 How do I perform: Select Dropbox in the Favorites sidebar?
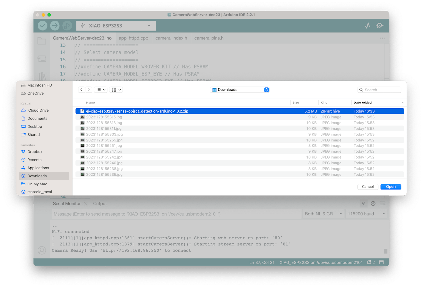(35, 152)
